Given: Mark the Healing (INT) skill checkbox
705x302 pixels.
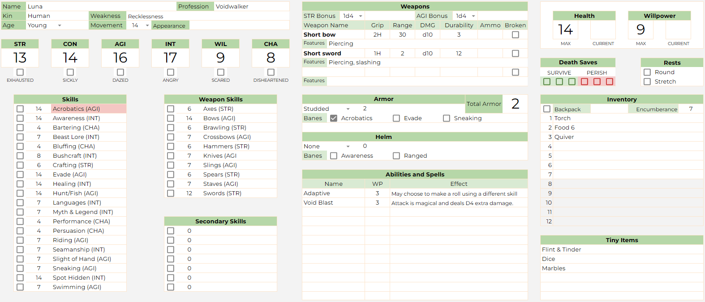Looking at the screenshot, I should tap(20, 184).
